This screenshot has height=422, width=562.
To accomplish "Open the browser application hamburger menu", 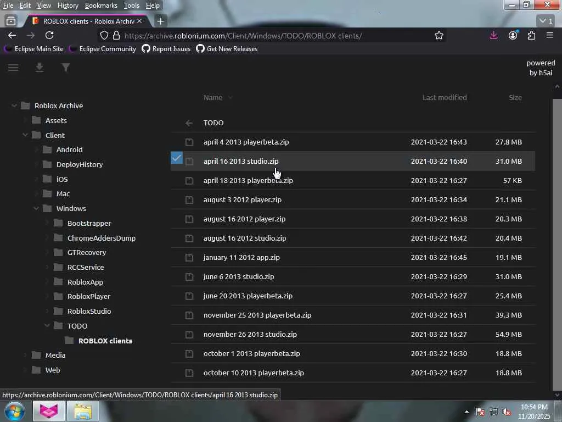I will 550,35.
